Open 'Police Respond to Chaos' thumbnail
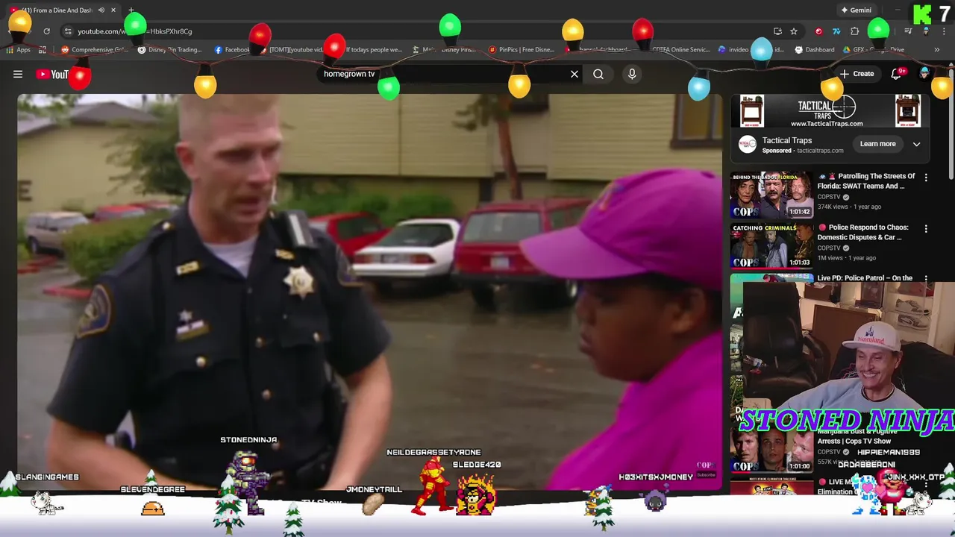Viewport: 955px width, 537px height. pos(771,245)
